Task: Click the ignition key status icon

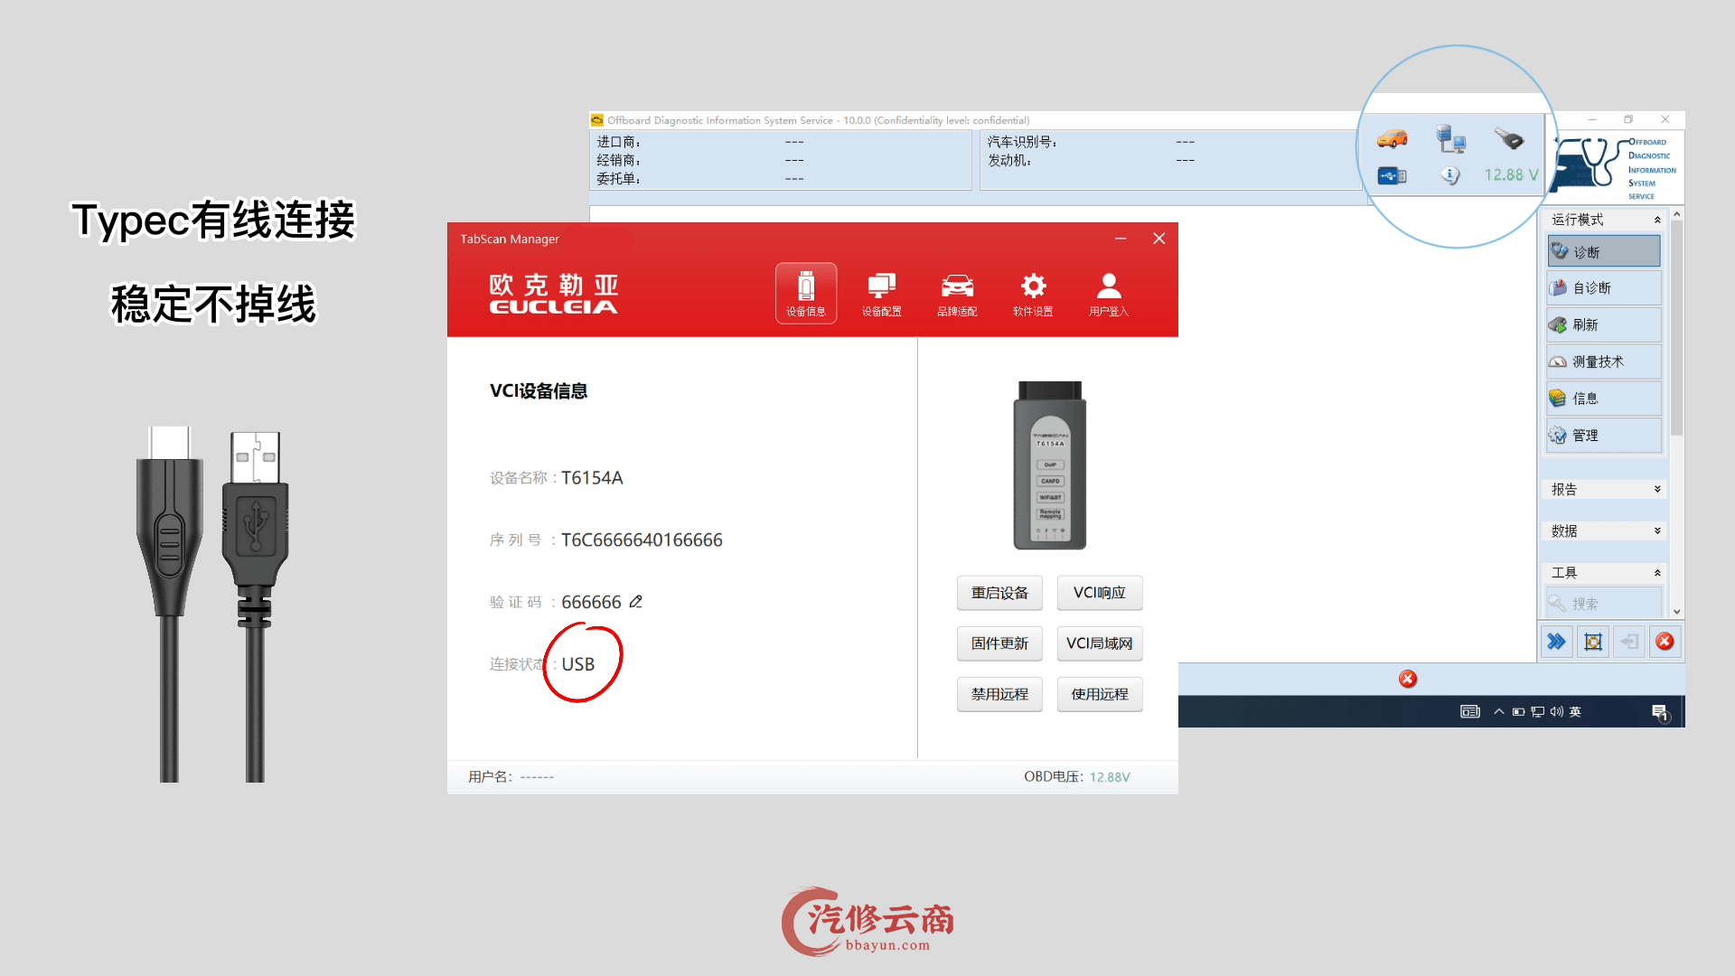Action: (1509, 139)
